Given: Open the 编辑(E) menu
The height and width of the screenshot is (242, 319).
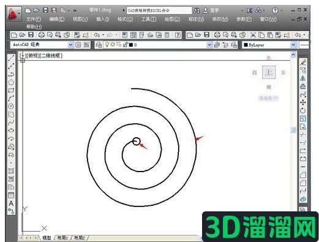Looking at the screenshot, I should tap(57, 19).
